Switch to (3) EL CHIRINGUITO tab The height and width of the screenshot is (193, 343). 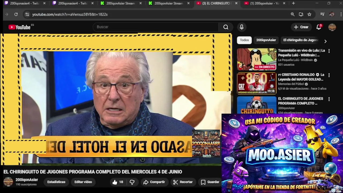coord(217,3)
